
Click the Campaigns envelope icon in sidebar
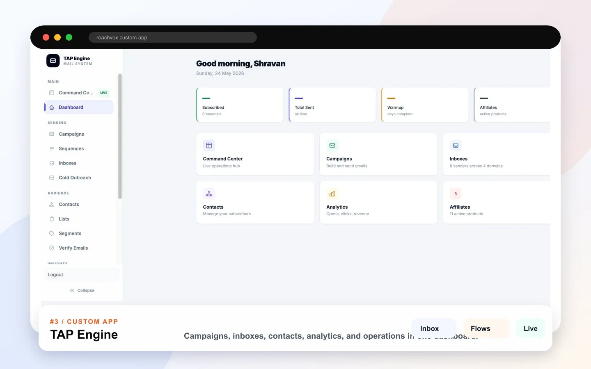click(x=52, y=134)
